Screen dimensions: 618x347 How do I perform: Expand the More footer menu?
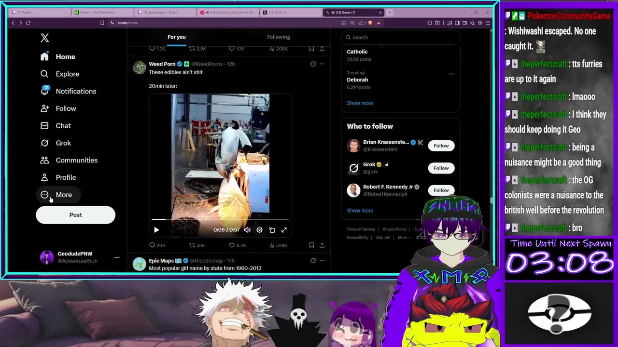(404, 238)
